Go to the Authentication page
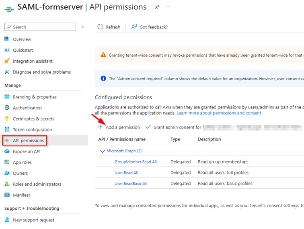The height and width of the screenshot is (229, 304). click(27, 108)
